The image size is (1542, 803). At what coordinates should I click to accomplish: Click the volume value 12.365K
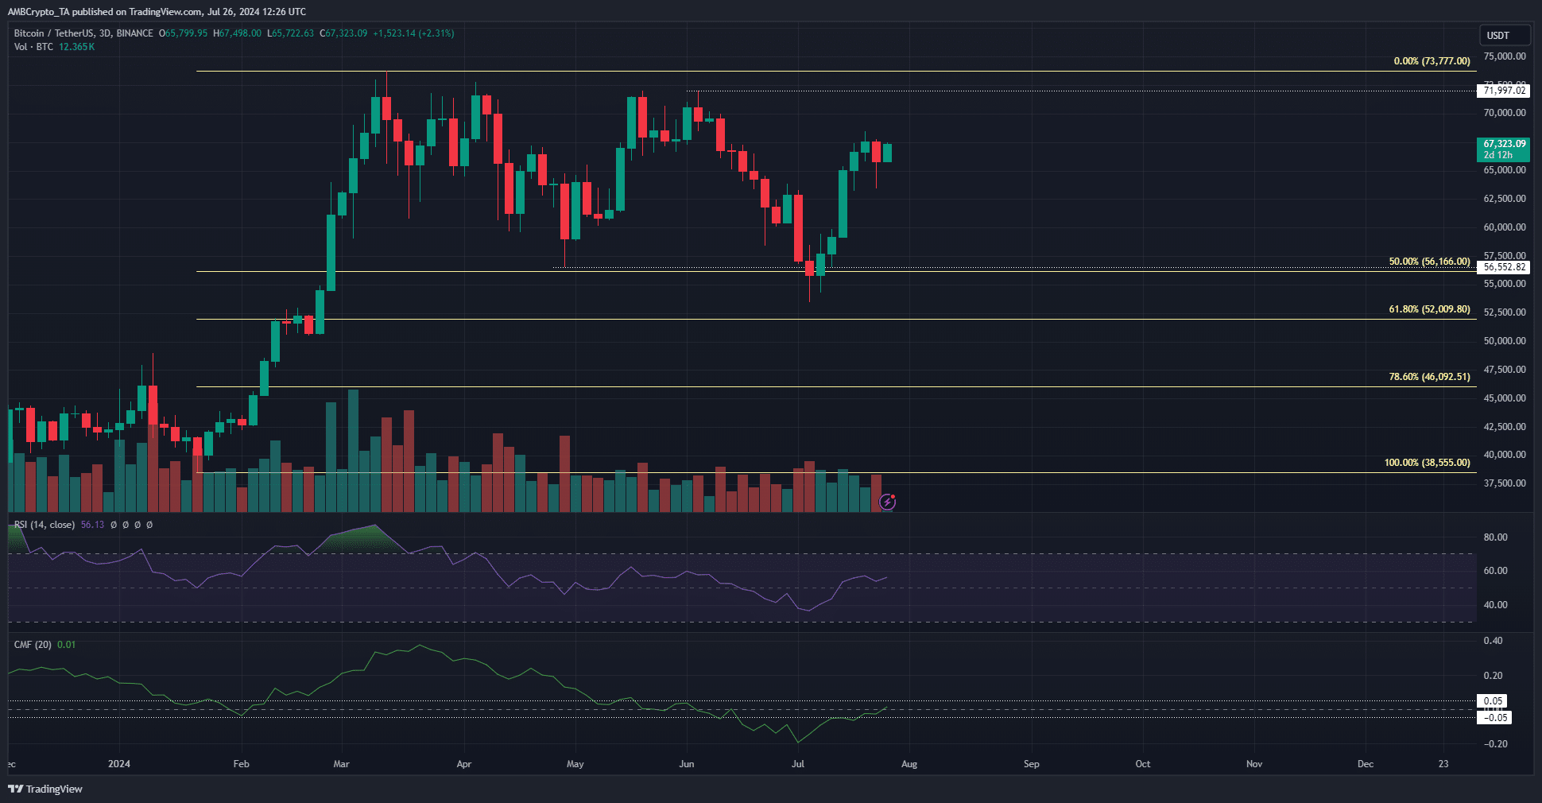click(76, 47)
